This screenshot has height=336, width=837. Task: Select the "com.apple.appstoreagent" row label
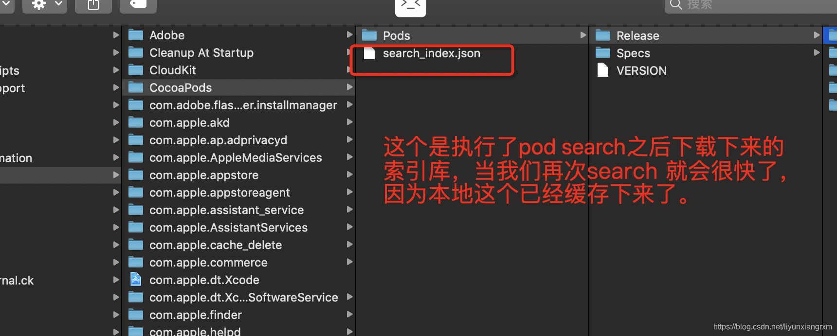click(x=219, y=193)
